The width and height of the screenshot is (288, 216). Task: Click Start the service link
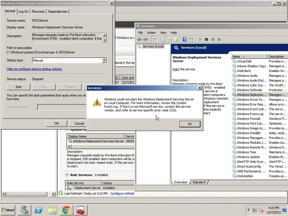click(x=176, y=69)
